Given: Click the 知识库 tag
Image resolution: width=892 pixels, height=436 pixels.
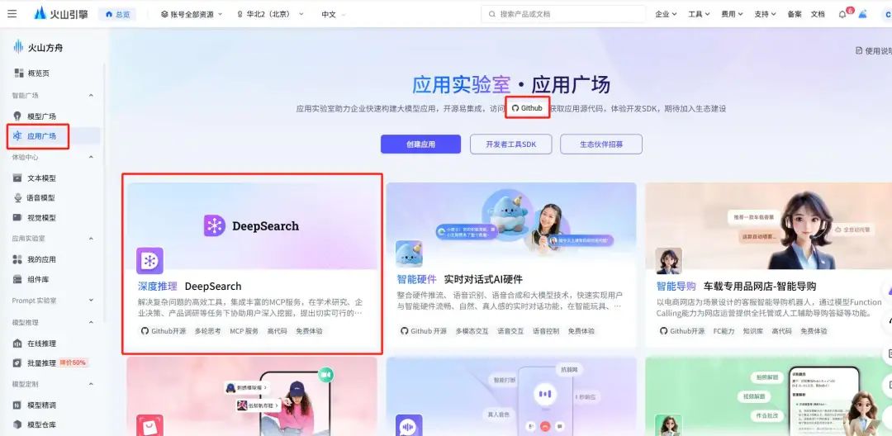Looking at the screenshot, I should coord(754,331).
